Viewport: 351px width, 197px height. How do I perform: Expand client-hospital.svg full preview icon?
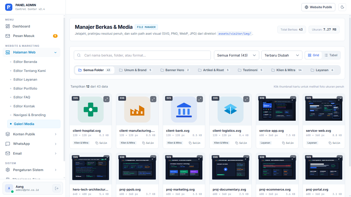tap(106, 99)
